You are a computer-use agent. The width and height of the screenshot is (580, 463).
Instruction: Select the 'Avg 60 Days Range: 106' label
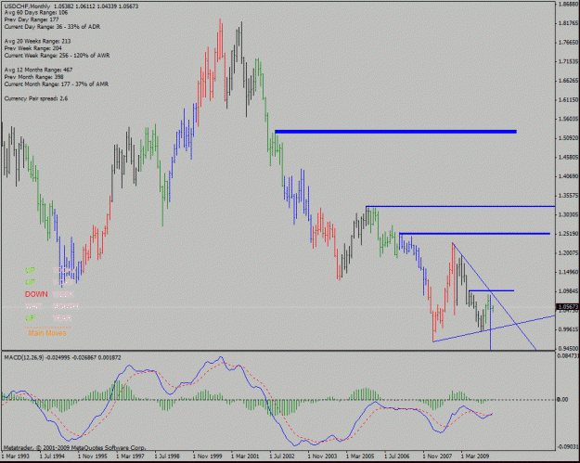[36, 13]
